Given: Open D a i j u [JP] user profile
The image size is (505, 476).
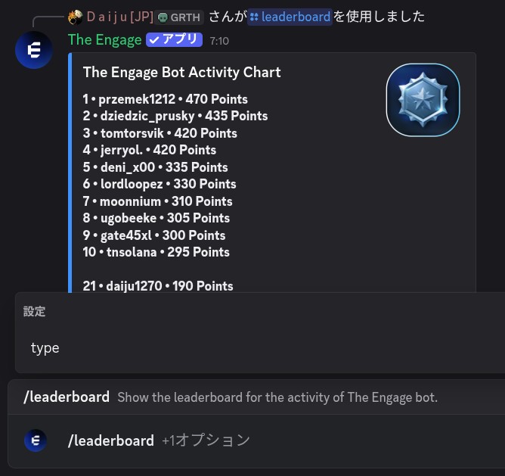Looking at the screenshot, I should click(119, 17).
